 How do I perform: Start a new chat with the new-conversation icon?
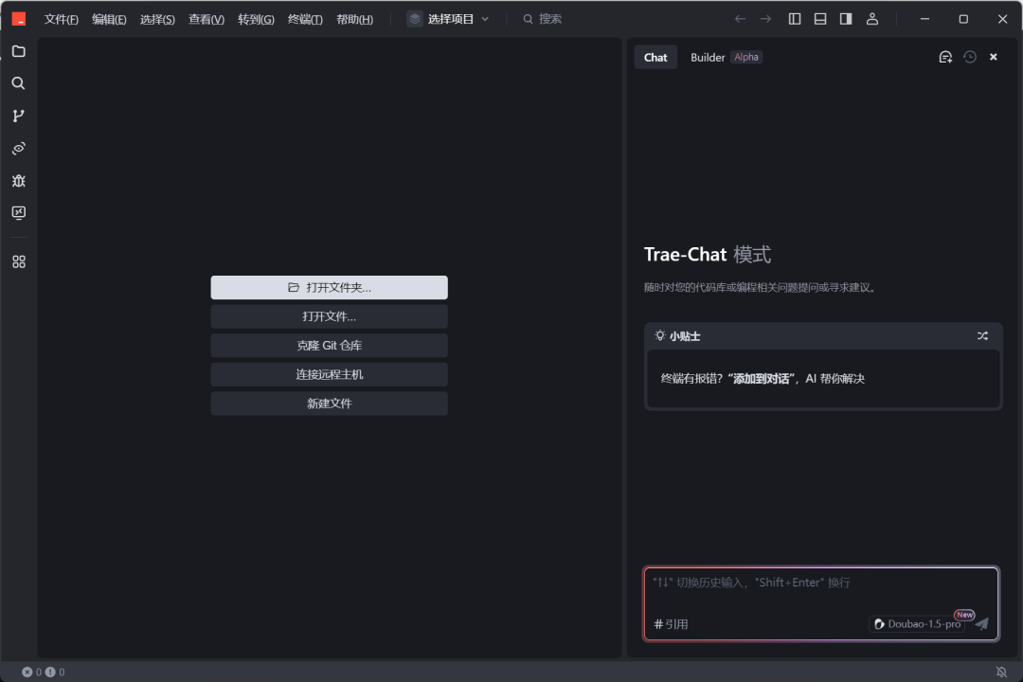tap(945, 57)
